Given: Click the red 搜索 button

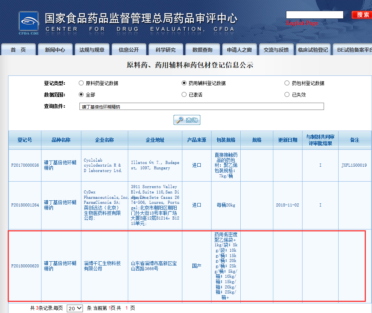Looking at the screenshot, I should click(x=362, y=15).
